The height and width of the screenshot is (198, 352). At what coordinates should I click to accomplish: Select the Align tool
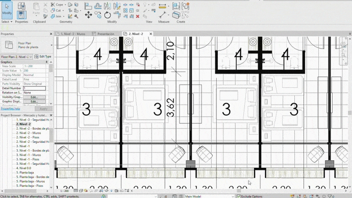coord(88,6)
